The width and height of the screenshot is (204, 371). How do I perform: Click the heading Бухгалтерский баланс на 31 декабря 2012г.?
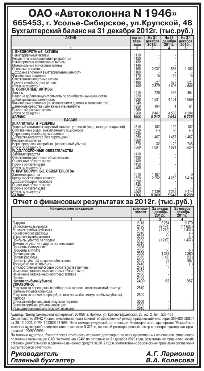[x=102, y=31]
